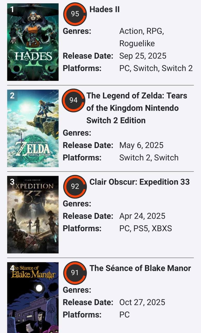This screenshot has width=201, height=333.
Task: Click the Switch 2, Switch platforms text
Action: [x=149, y=158]
